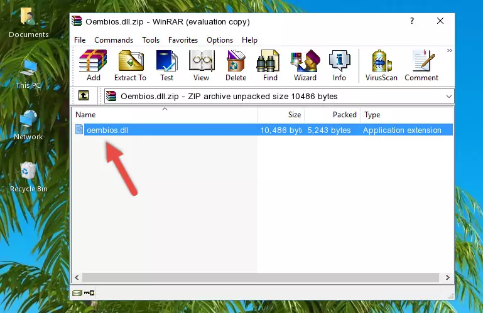Select the oembios.dll file name
The image size is (483, 313).
click(107, 130)
